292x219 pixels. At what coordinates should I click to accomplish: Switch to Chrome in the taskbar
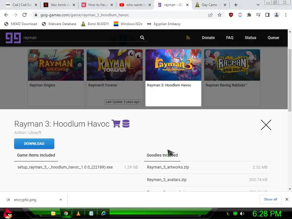point(66,213)
